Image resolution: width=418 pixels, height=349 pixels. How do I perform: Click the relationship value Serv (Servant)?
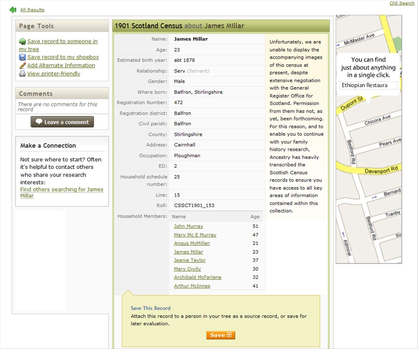pyautogui.click(x=192, y=71)
